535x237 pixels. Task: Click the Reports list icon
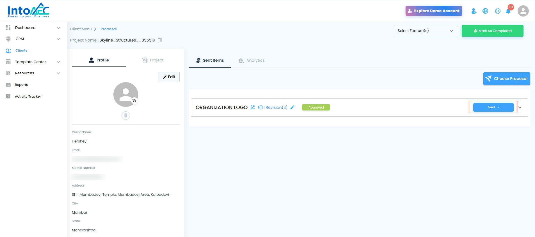tap(8, 85)
